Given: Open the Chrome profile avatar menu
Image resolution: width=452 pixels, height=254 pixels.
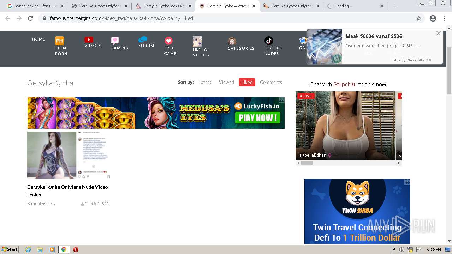Looking at the screenshot, I should click(433, 18).
